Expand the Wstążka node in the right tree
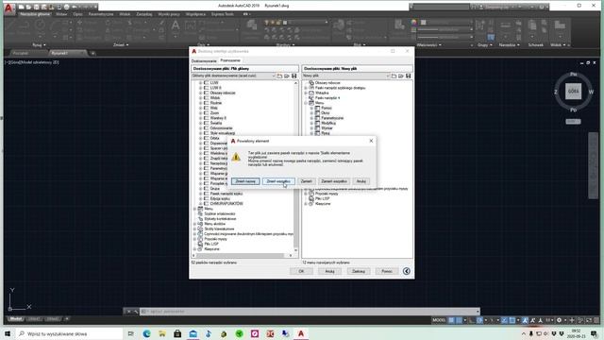Viewport: 604px width, 340px height. [x=306, y=93]
